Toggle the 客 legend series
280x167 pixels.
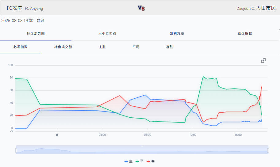151,161
